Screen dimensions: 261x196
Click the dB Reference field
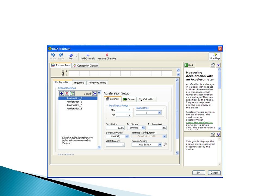(x=115, y=145)
